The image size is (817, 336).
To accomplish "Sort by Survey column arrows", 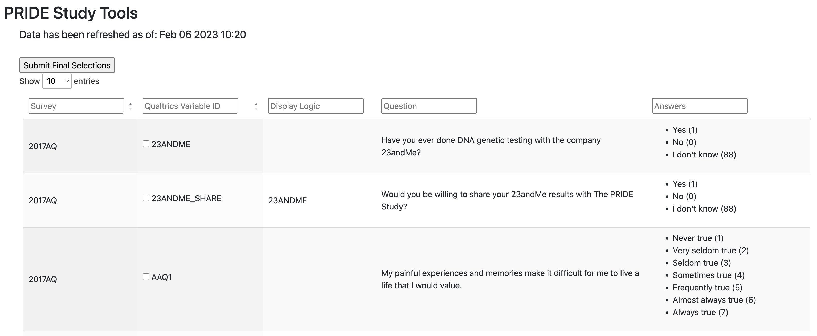I will pyautogui.click(x=130, y=106).
